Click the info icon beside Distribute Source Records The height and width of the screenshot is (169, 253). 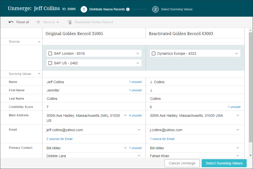coord(128,9)
